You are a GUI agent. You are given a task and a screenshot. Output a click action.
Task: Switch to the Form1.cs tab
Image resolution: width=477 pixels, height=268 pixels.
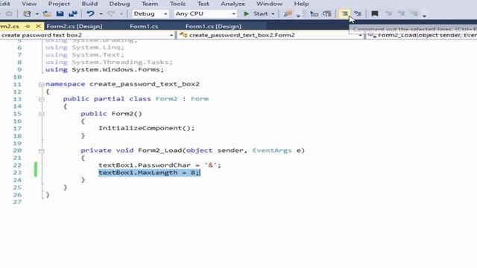(x=144, y=27)
